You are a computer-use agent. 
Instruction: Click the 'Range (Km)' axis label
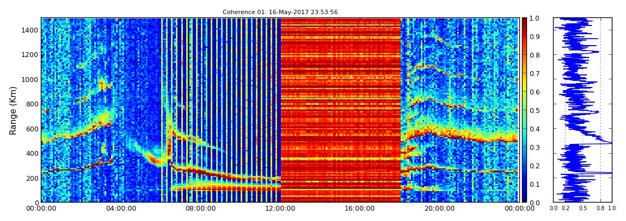(13, 110)
